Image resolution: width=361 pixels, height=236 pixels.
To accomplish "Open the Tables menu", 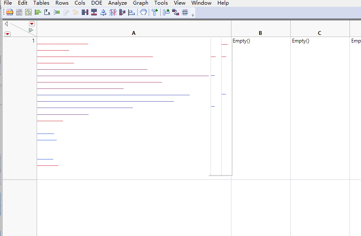I will click(x=41, y=3).
